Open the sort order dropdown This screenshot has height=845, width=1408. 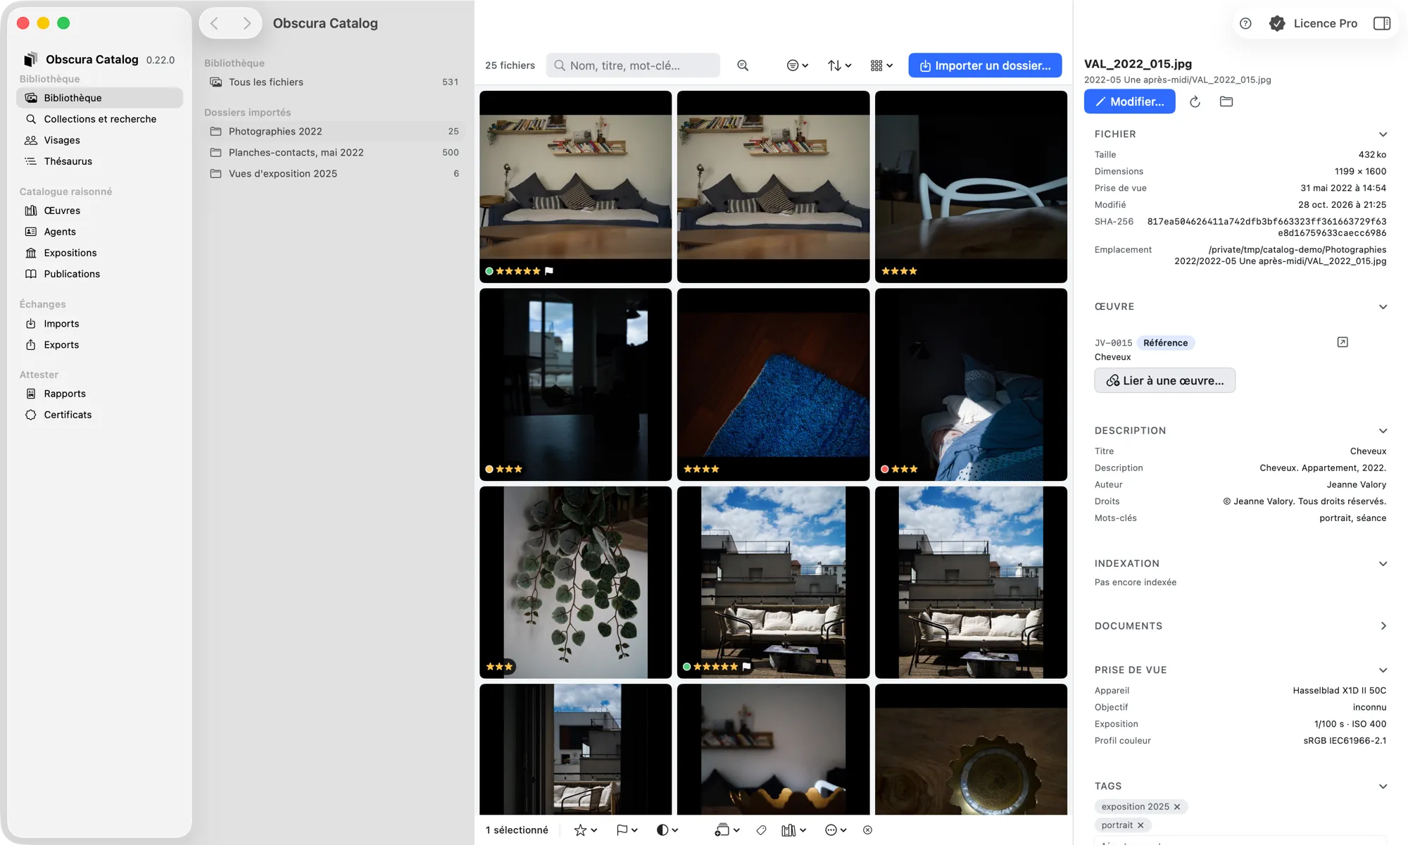click(839, 65)
